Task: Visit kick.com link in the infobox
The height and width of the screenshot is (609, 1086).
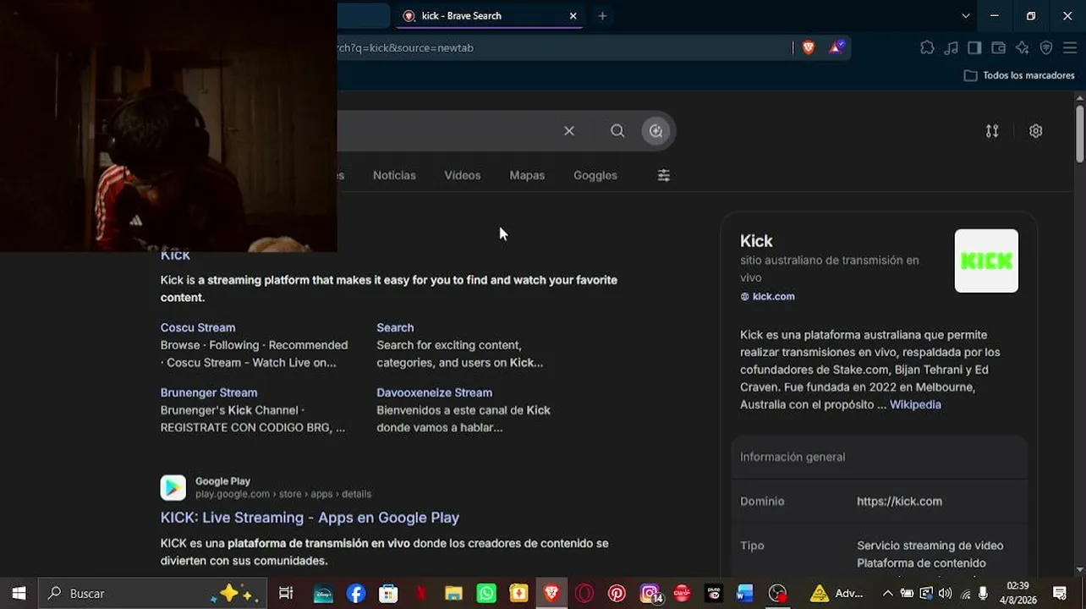Action: 773,297
